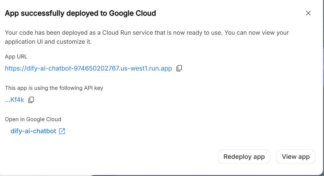Trigger a redeployment via Redeploy app
Screen dimensions: 324x176
tap(244, 157)
